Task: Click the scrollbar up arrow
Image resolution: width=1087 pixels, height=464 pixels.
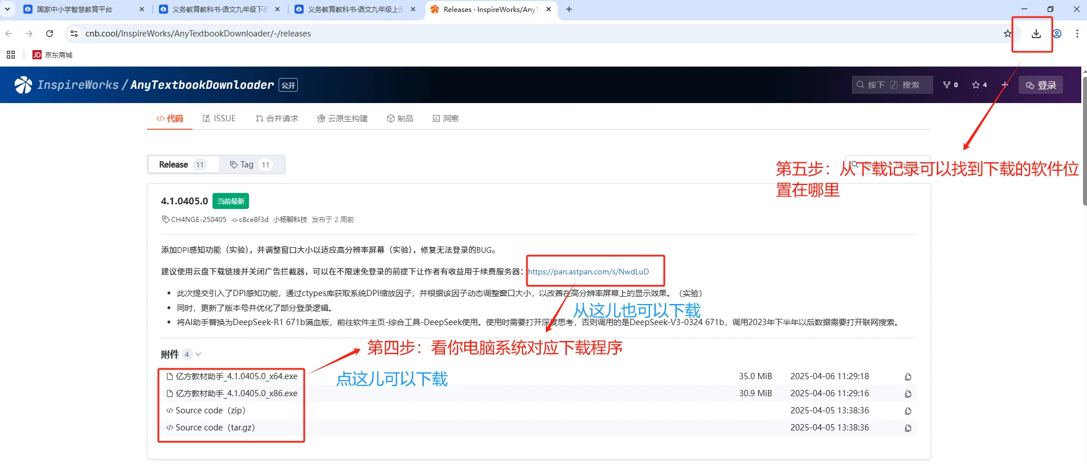Action: tap(1084, 71)
